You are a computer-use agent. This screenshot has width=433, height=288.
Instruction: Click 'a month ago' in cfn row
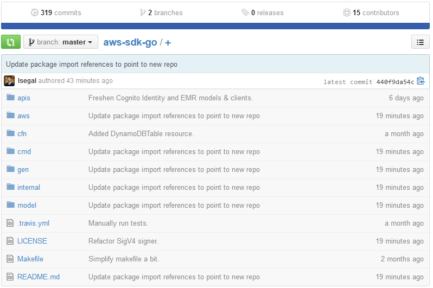coord(404,133)
